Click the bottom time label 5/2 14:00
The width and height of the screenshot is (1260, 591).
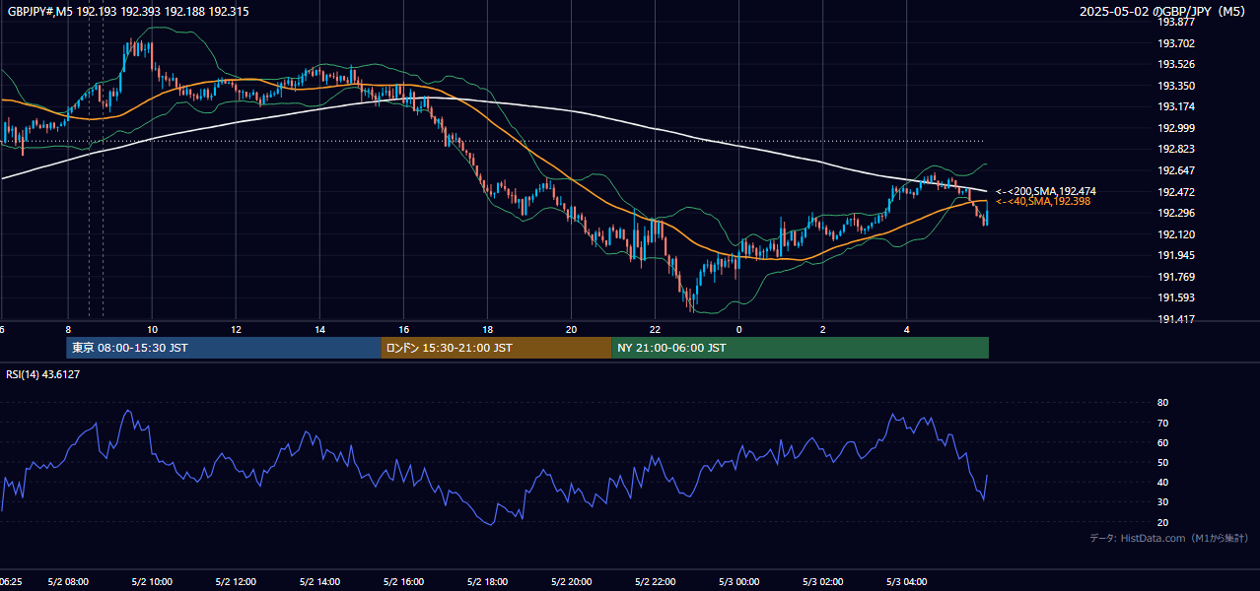click(x=319, y=582)
